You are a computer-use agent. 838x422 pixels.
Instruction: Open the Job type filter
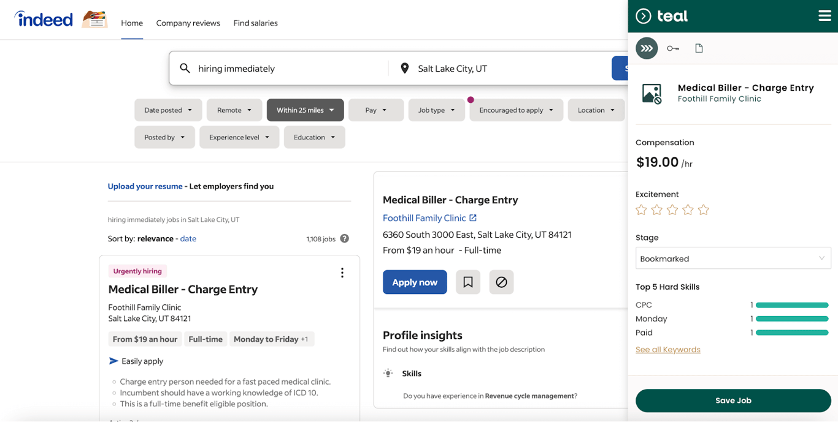[437, 110]
